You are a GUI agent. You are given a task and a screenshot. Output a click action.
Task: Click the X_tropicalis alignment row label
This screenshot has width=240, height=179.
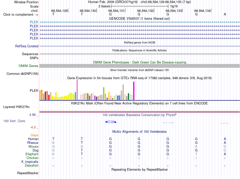coord(30,162)
